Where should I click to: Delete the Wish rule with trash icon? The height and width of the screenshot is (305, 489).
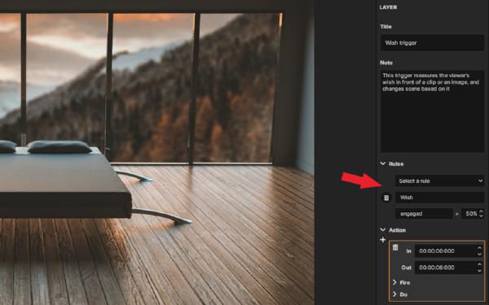[386, 198]
